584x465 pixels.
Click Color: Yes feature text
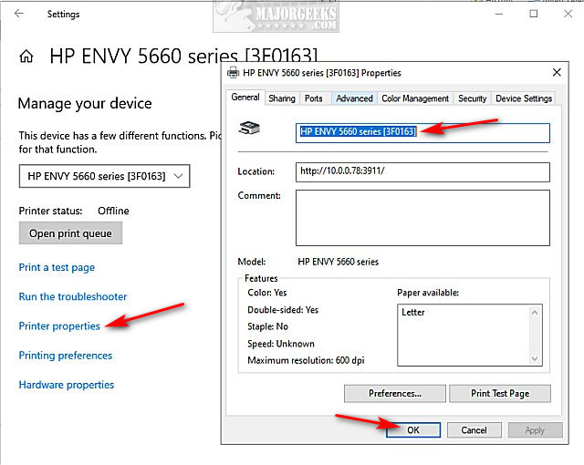click(267, 293)
